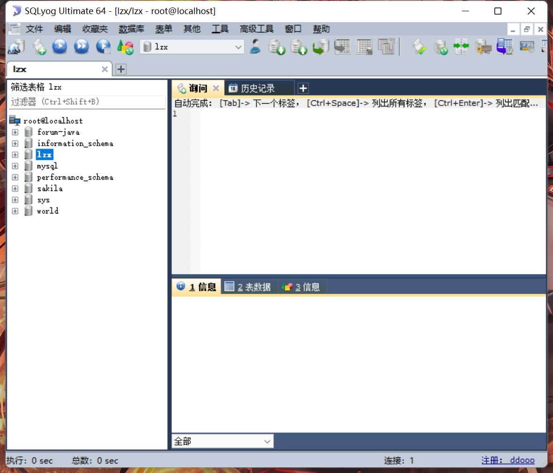Expand the sakila database node
This screenshot has height=473, width=553.
click(15, 189)
